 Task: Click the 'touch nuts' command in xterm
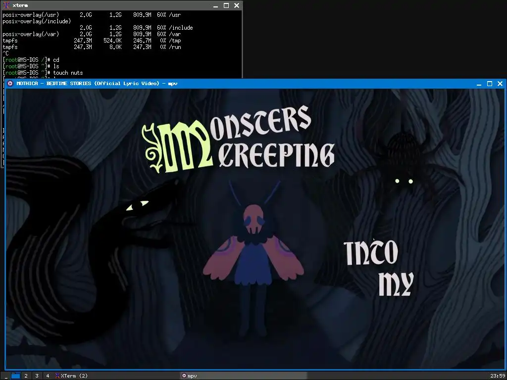pos(68,73)
